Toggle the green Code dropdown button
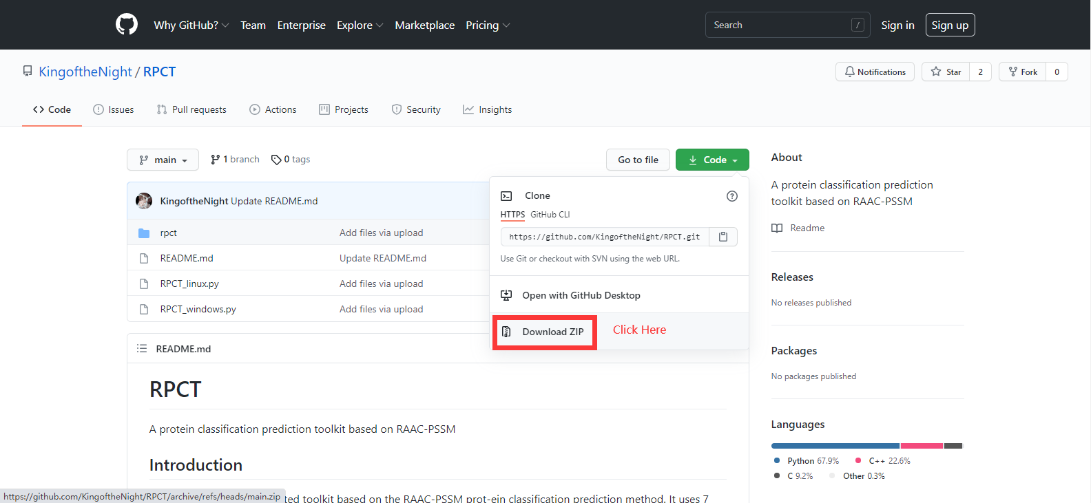This screenshot has height=503, width=1091. click(712, 160)
